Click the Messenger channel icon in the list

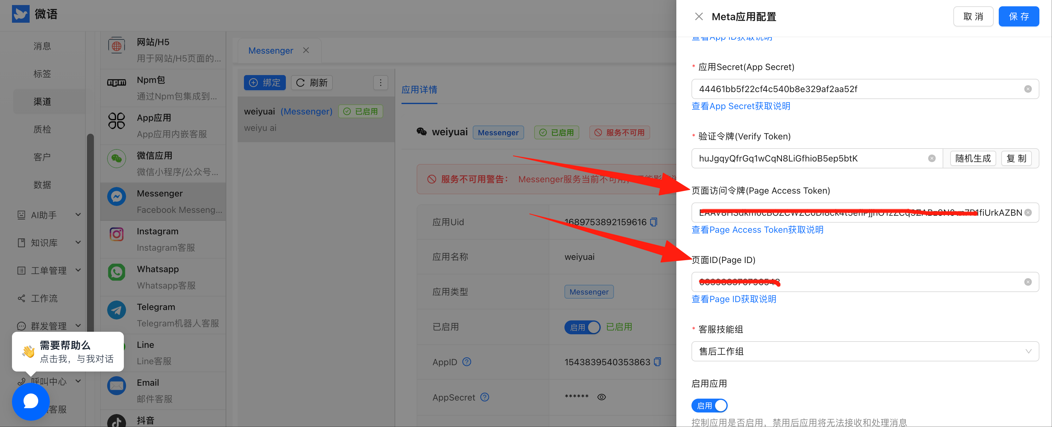(x=116, y=196)
